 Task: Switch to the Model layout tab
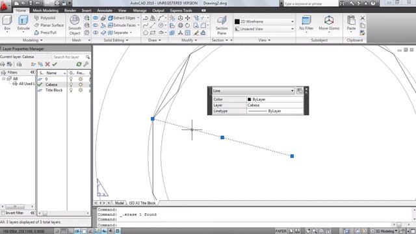pos(119,203)
